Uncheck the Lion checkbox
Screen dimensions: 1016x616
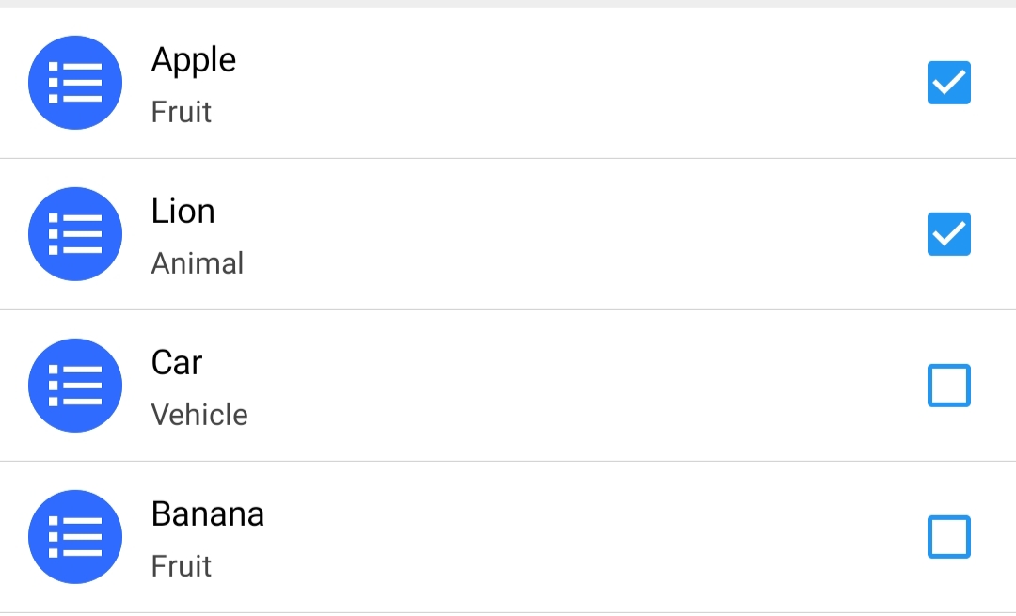[x=949, y=234]
